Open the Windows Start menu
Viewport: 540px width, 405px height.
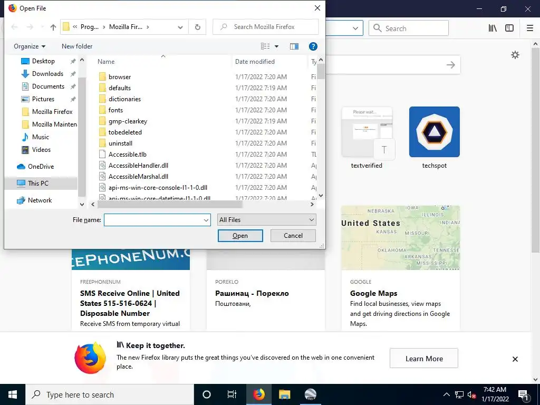coord(13,394)
